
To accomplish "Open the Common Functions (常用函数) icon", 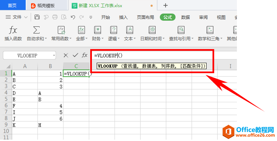I will coord(61,30).
